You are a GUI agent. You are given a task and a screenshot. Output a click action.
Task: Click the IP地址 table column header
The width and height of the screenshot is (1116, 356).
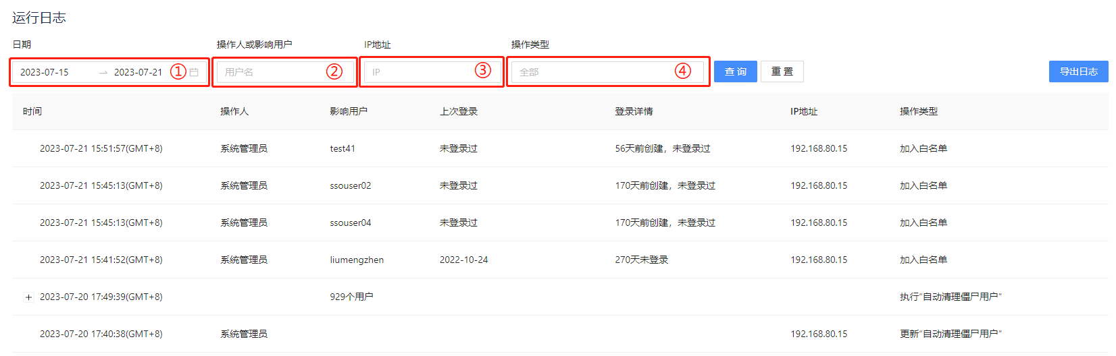(x=804, y=111)
